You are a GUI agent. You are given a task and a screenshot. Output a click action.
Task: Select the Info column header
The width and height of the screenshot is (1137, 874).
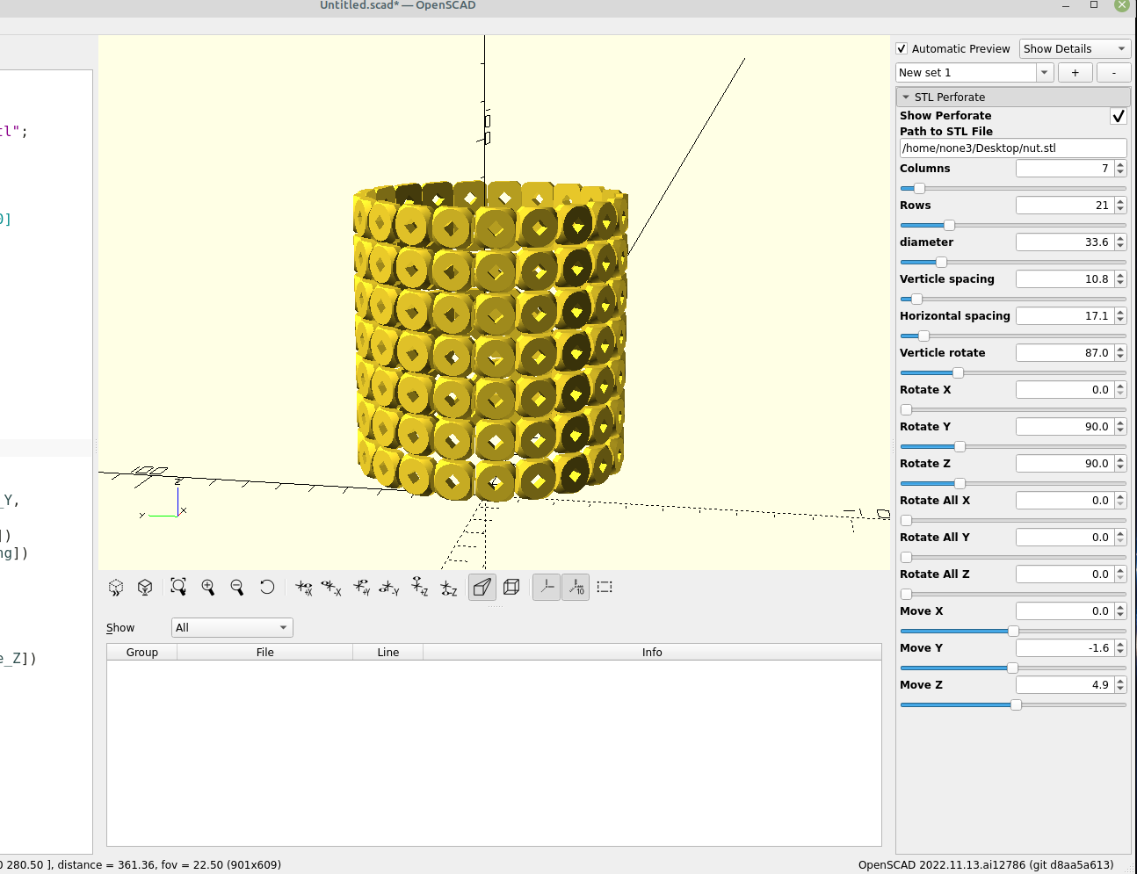click(x=652, y=652)
